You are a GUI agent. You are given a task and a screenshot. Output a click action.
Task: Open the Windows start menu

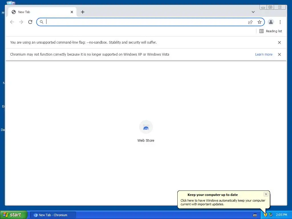click(14, 215)
